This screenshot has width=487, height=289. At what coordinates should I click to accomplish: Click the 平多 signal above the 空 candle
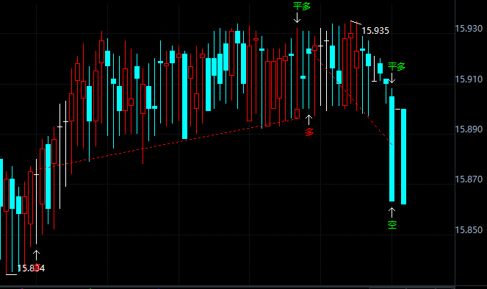397,66
